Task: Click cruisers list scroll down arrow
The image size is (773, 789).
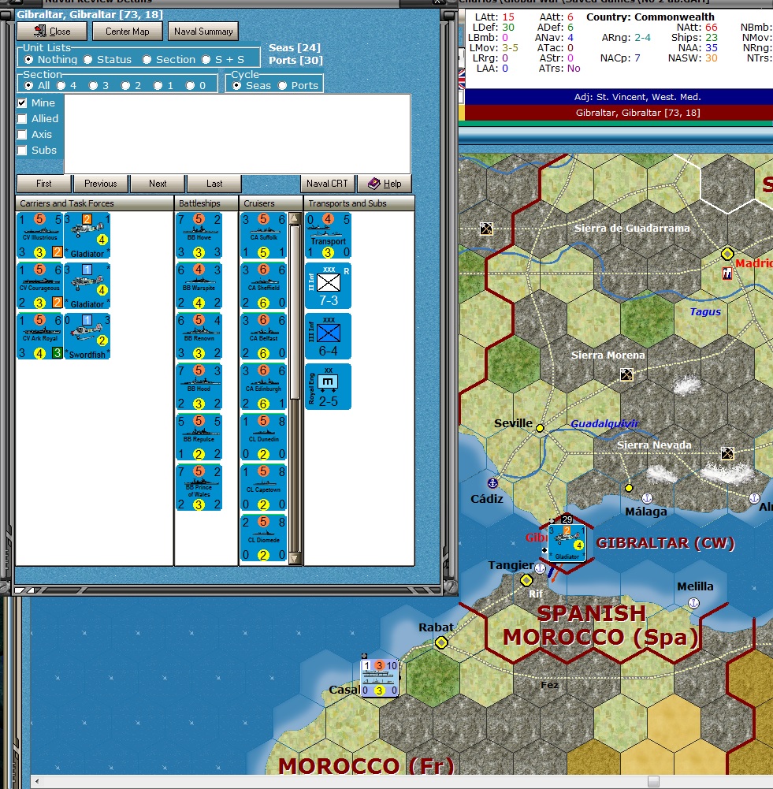Action: [295, 558]
